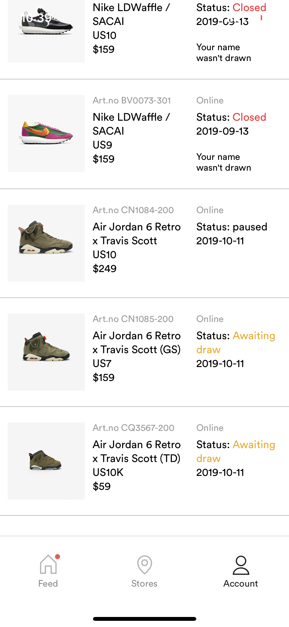The width and height of the screenshot is (289, 627).
Task: Open the green-pink Nike LDWaffle shoe image
Action: 46,133
